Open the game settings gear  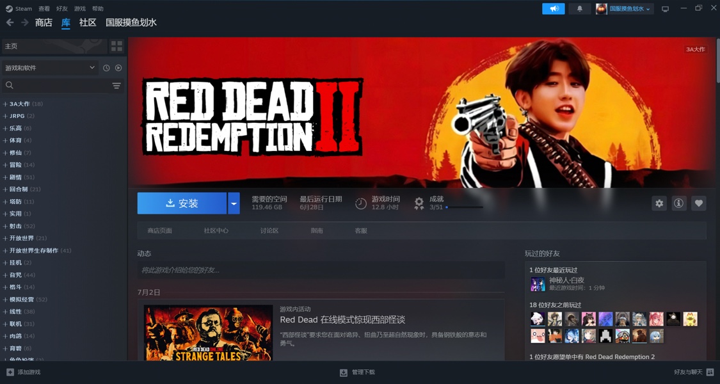(x=659, y=203)
